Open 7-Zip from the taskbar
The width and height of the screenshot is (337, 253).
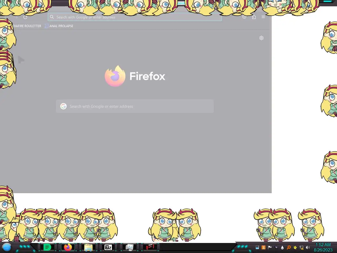coord(108,247)
